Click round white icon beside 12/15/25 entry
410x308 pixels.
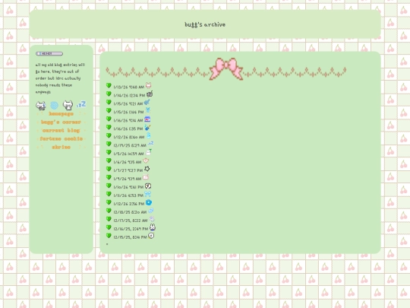[x=151, y=236]
